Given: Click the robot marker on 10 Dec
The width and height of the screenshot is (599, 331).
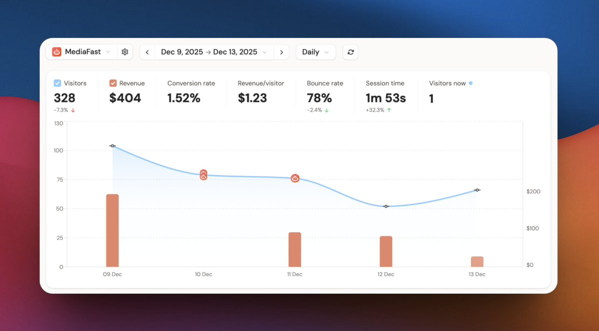Looking at the screenshot, I should [204, 174].
